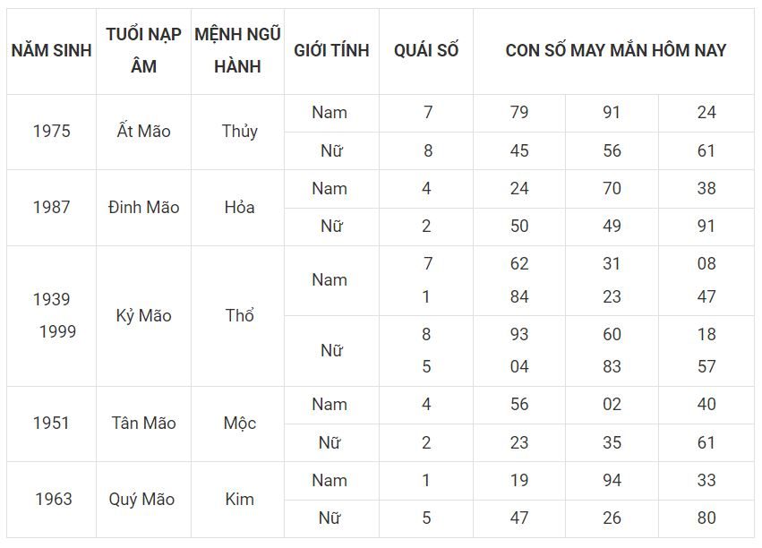The height and width of the screenshot is (548, 762).
Task: Click lucky number 94 in 1963 row
Action: pos(612,481)
